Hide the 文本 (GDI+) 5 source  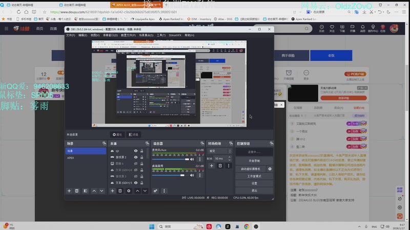pyautogui.click(x=136, y=183)
